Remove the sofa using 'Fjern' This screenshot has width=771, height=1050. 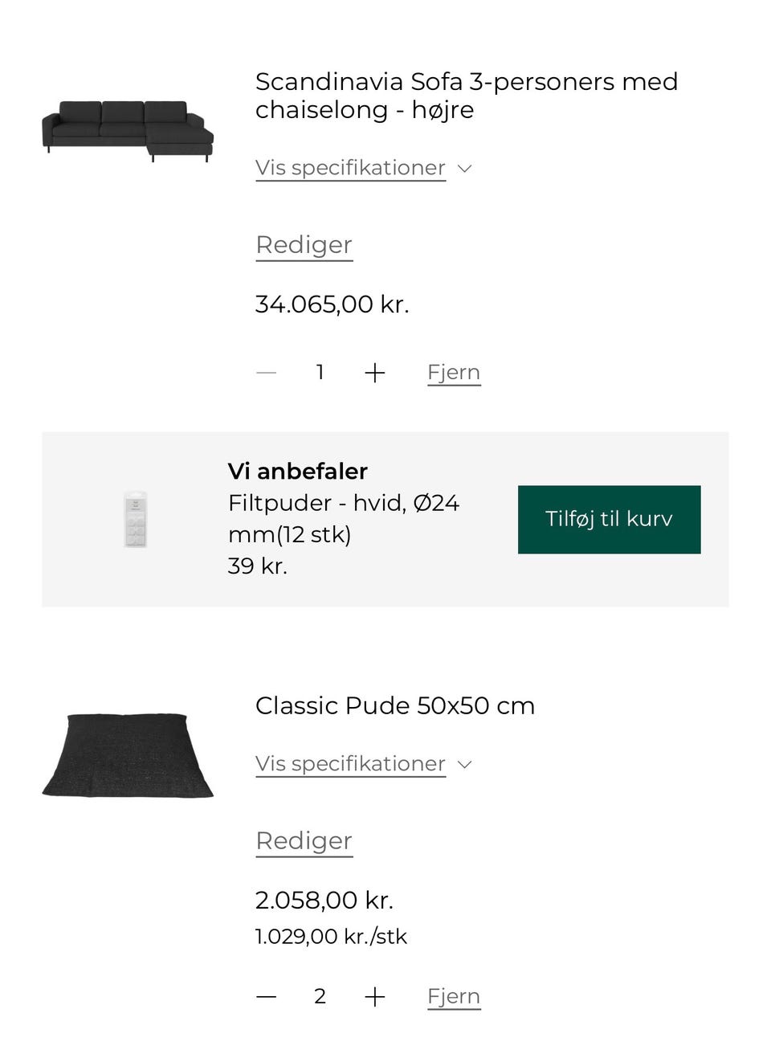454,372
